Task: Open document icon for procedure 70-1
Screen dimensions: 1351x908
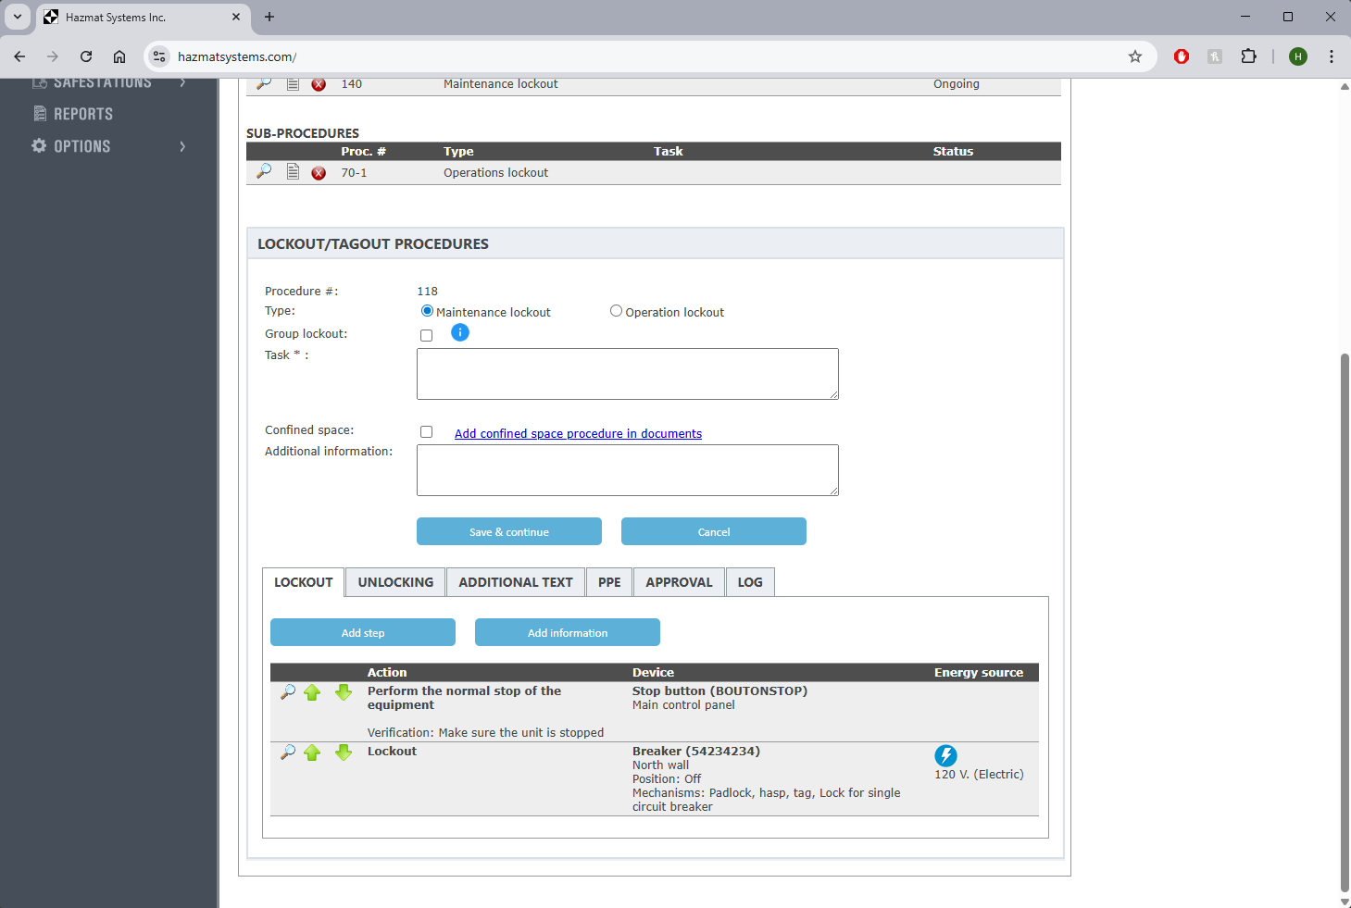Action: tap(293, 171)
